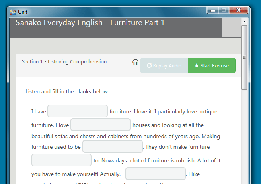
Task: Minimize the Unit window
Action: click(x=213, y=10)
